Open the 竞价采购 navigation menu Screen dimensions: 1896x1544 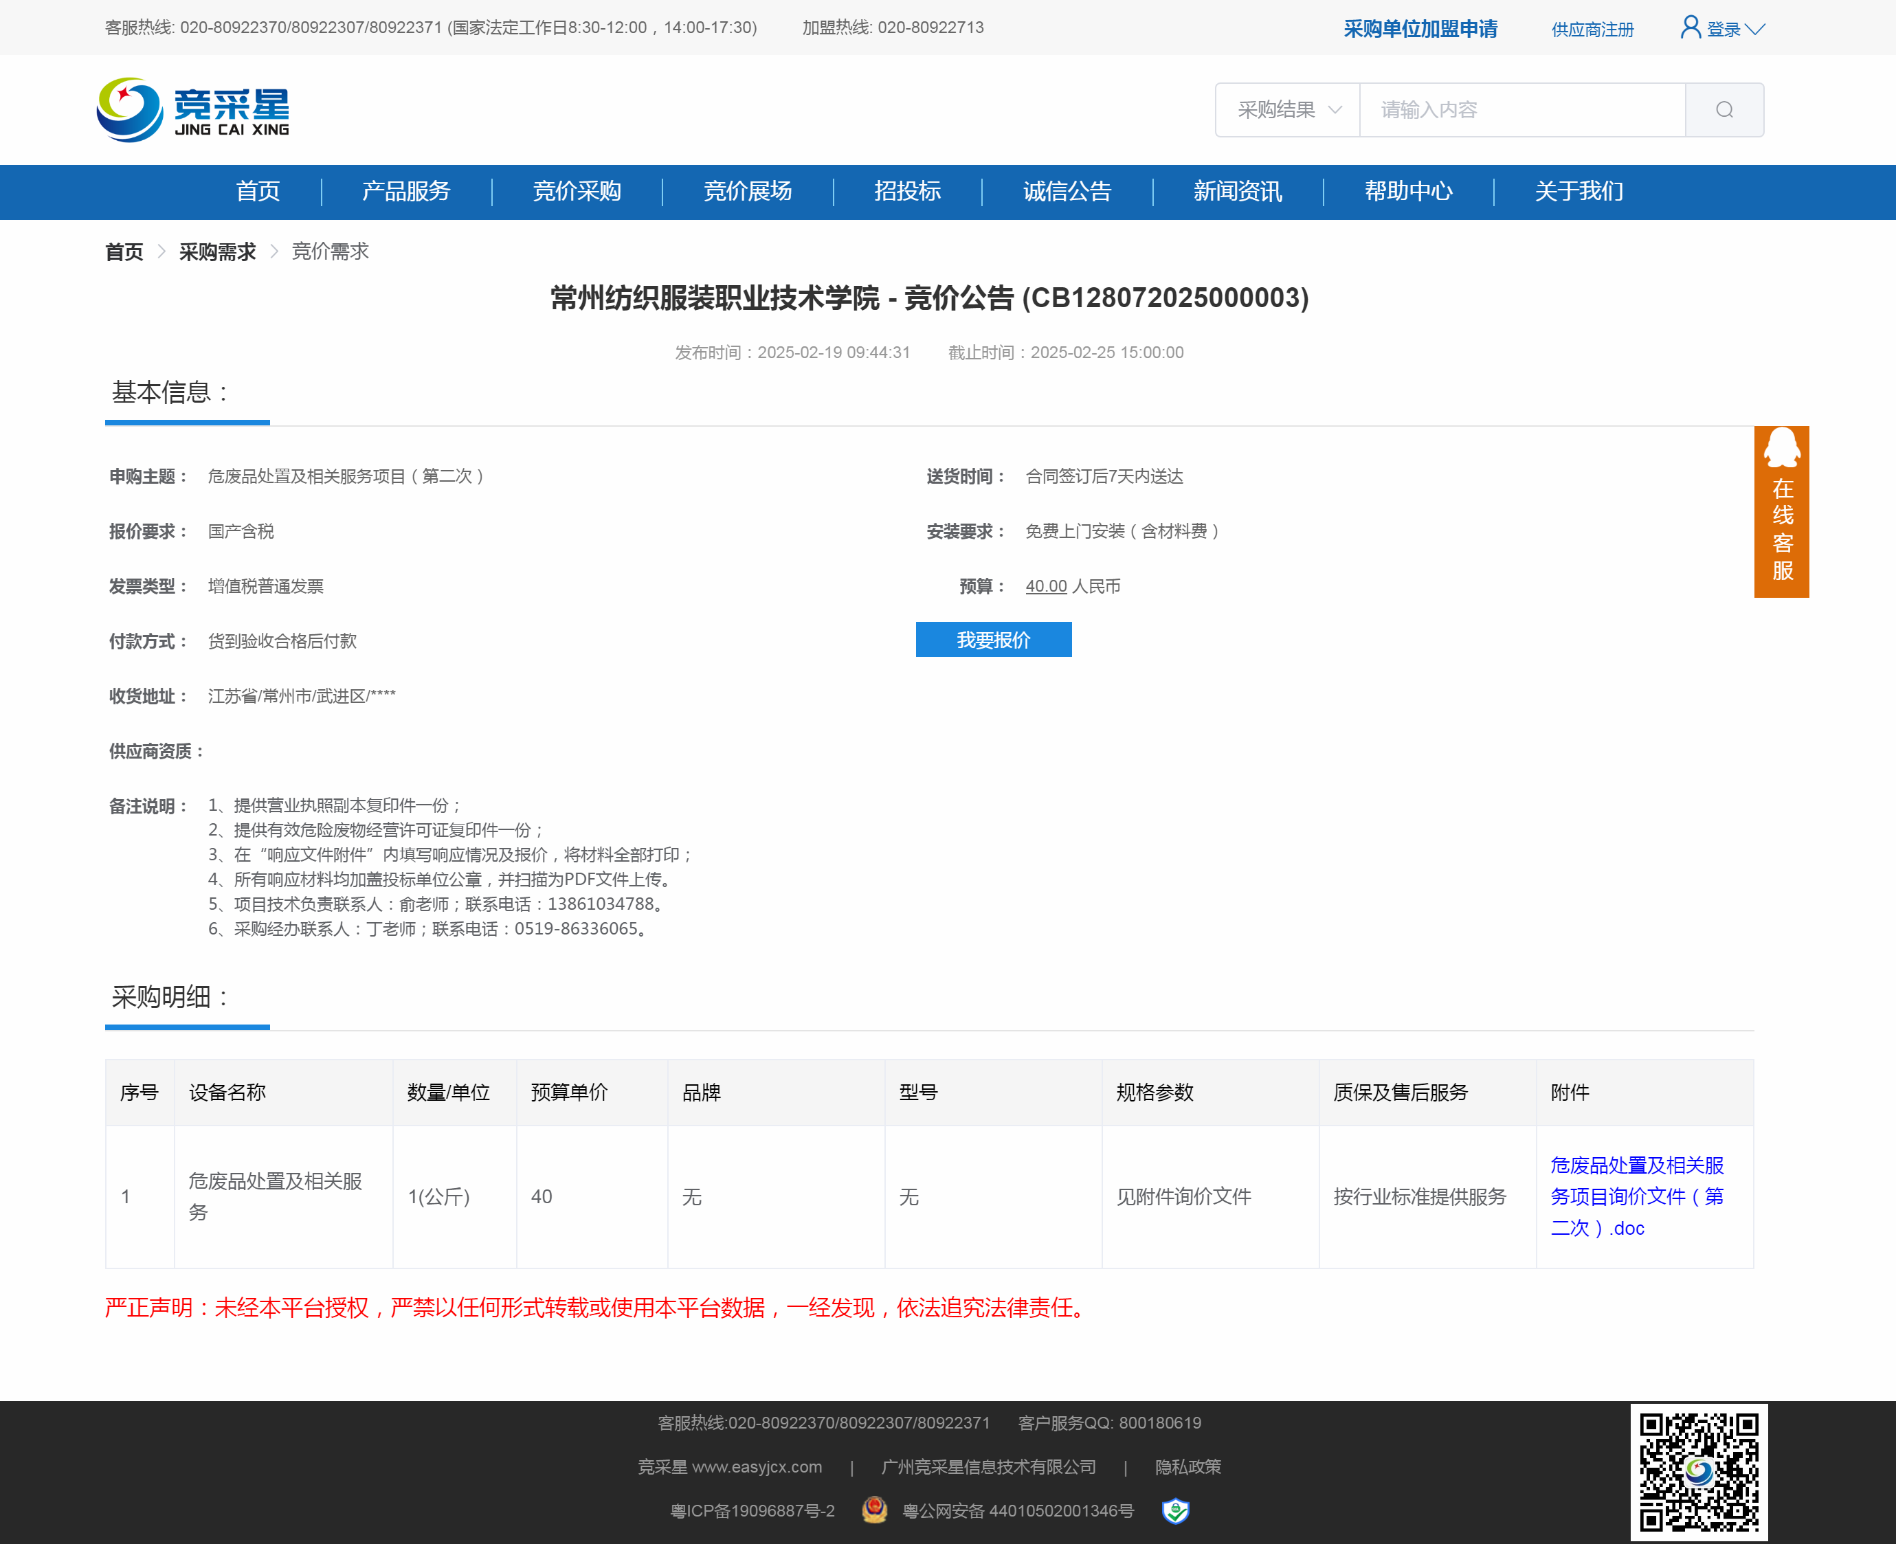click(x=577, y=191)
